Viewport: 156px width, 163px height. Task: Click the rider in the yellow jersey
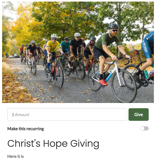pyautogui.click(x=52, y=52)
